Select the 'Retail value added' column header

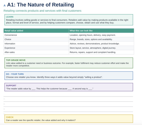click(14, 31)
